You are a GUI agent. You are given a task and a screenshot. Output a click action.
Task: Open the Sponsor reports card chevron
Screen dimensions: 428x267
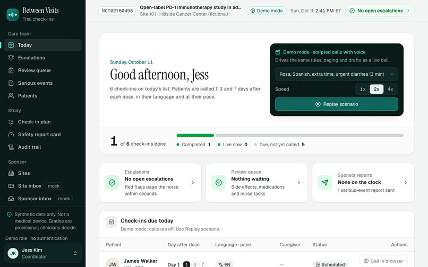pos(405,183)
